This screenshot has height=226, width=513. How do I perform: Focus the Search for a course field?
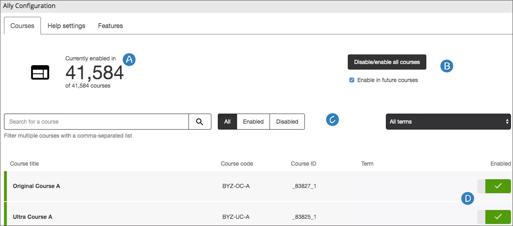[96, 122]
